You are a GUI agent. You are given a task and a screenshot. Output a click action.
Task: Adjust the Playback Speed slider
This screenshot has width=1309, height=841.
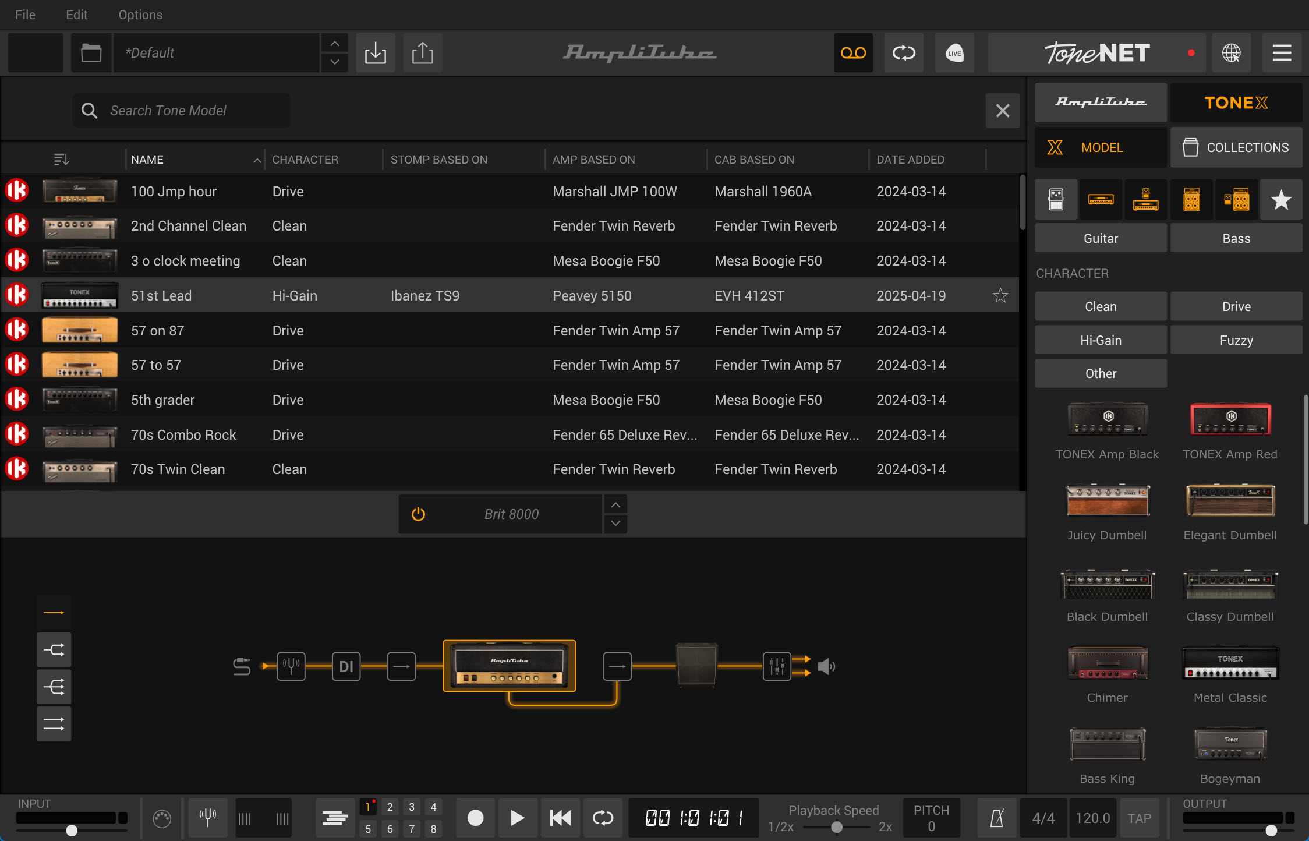click(836, 827)
